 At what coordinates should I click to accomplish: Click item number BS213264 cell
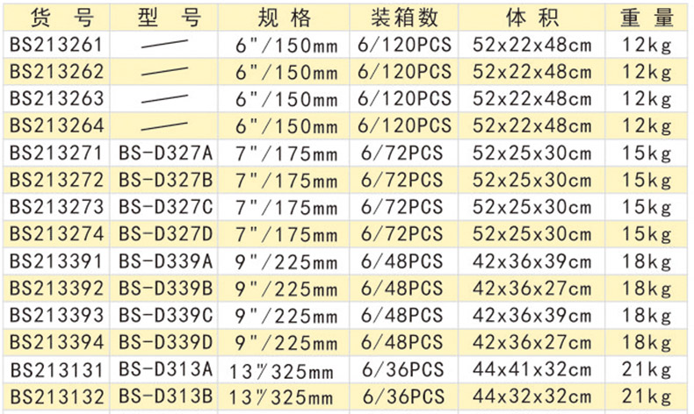(56, 126)
